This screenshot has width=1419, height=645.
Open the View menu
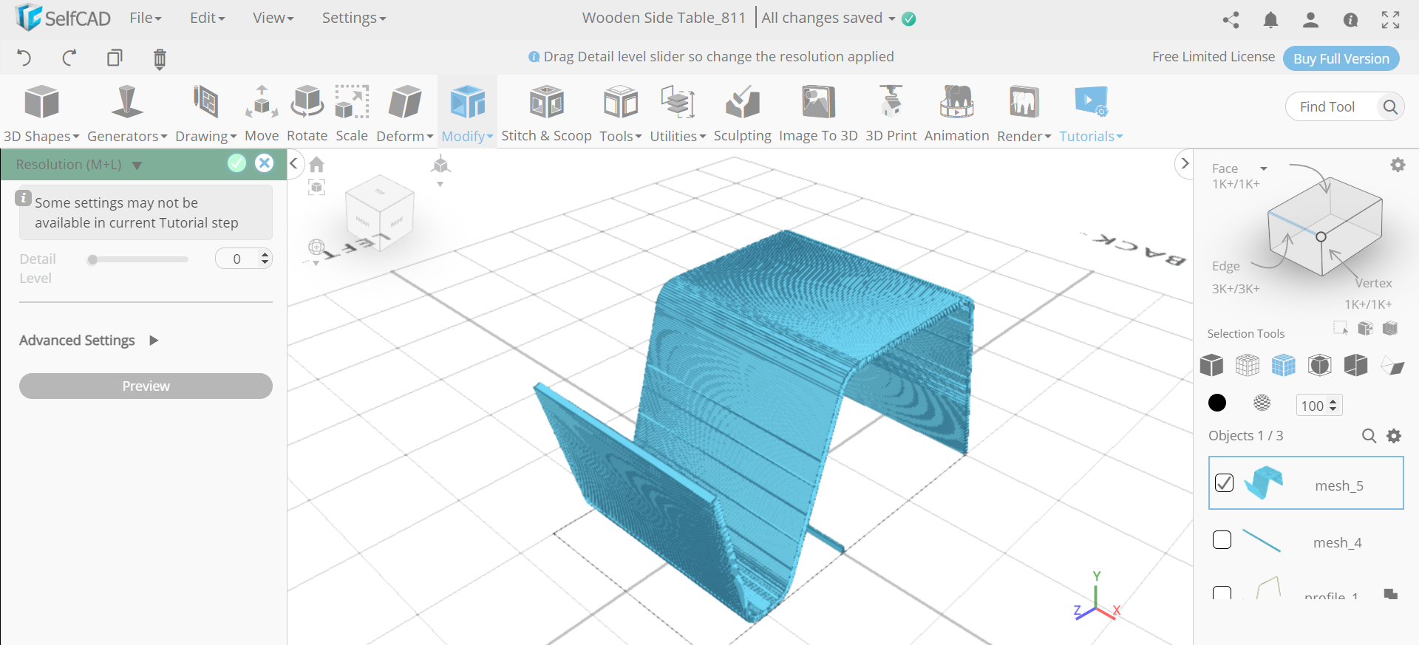273,18
